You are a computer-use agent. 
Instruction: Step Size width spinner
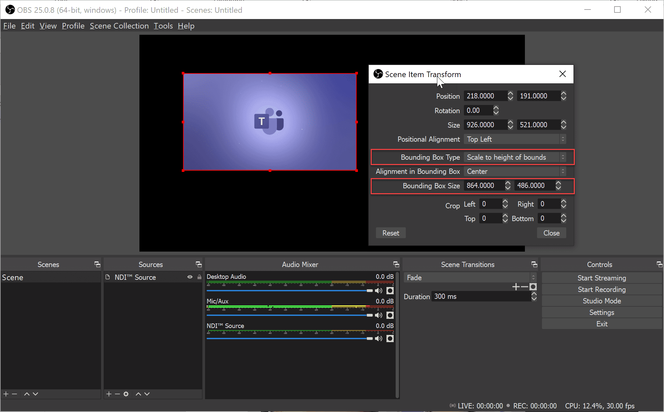point(510,125)
